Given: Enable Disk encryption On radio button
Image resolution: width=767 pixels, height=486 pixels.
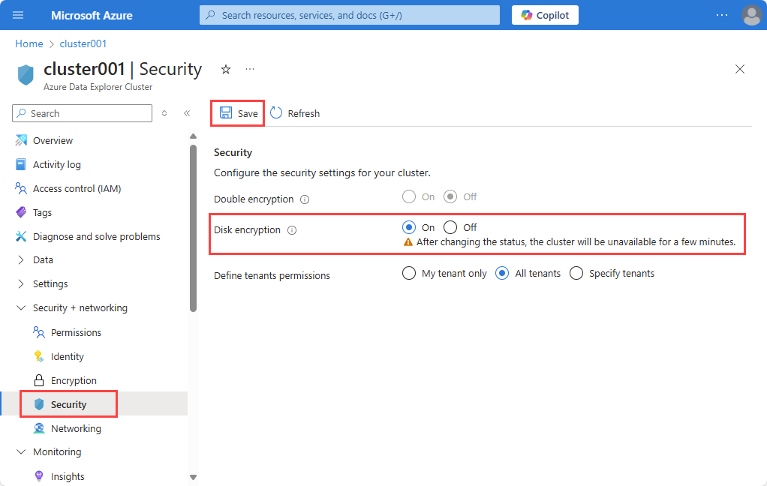Looking at the screenshot, I should point(408,227).
